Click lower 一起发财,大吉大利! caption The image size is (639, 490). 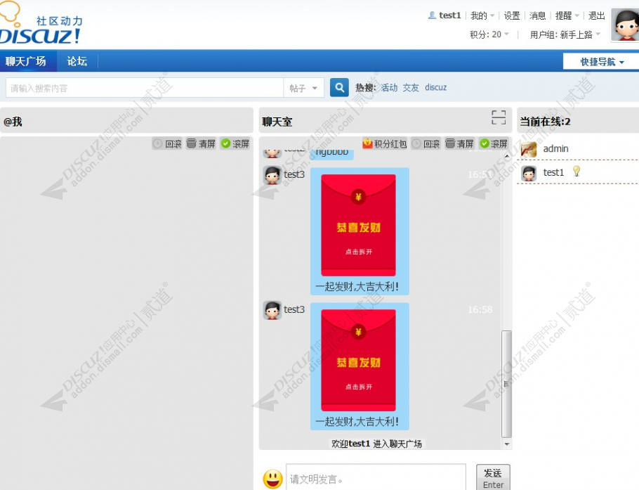point(357,422)
